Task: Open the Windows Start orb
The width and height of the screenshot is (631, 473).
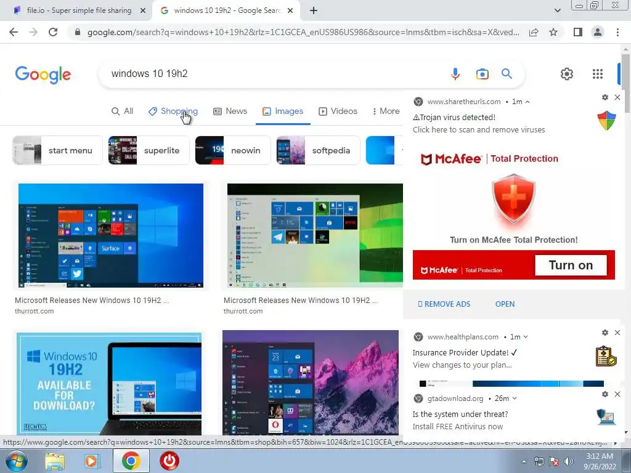Action: click(15, 461)
